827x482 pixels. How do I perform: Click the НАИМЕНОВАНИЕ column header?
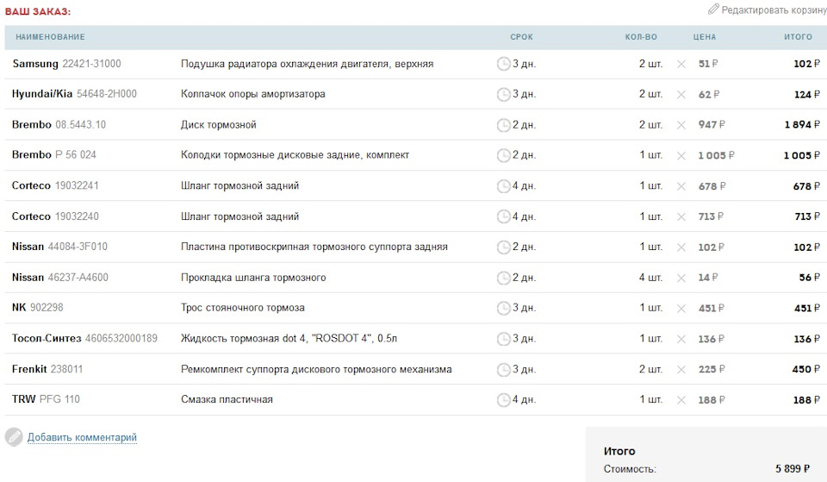[x=50, y=37]
